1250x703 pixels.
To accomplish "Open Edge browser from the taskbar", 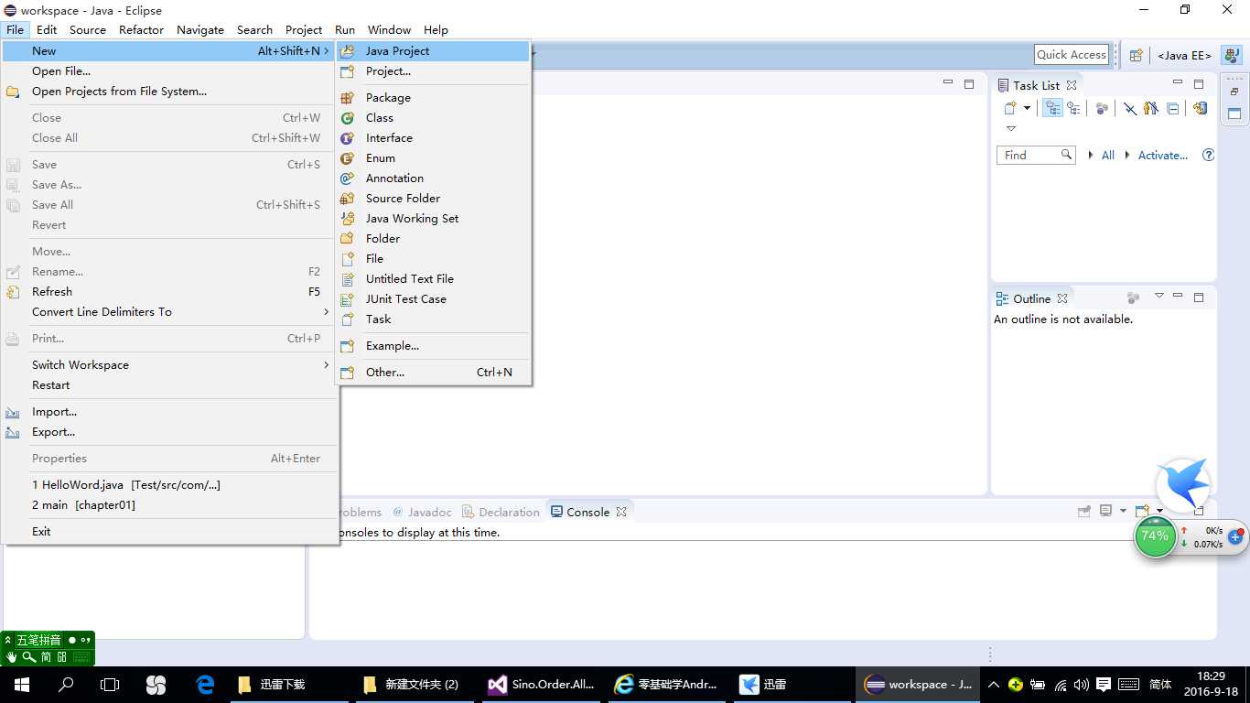I will (x=205, y=684).
